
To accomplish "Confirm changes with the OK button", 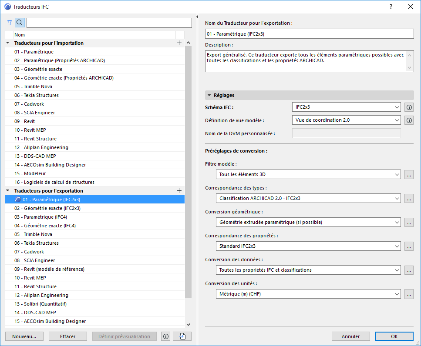I will 394,336.
